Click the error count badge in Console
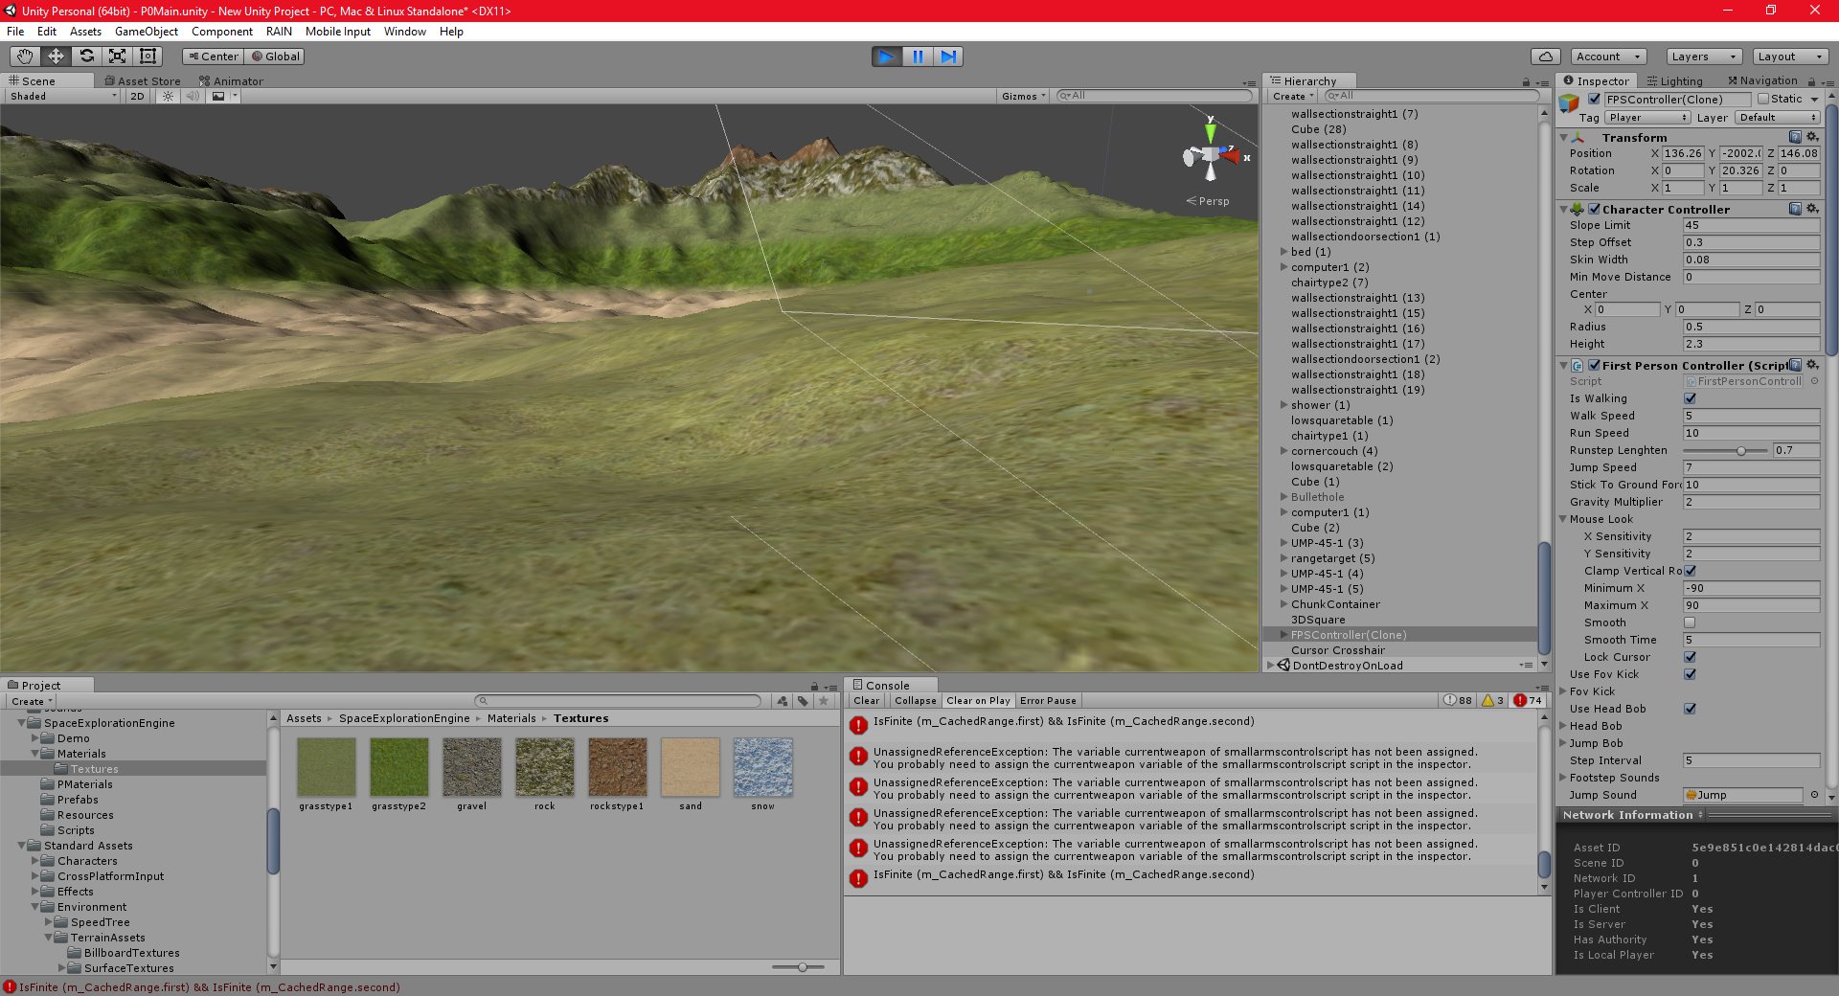Viewport: 1839px width, 996px height. [1528, 700]
